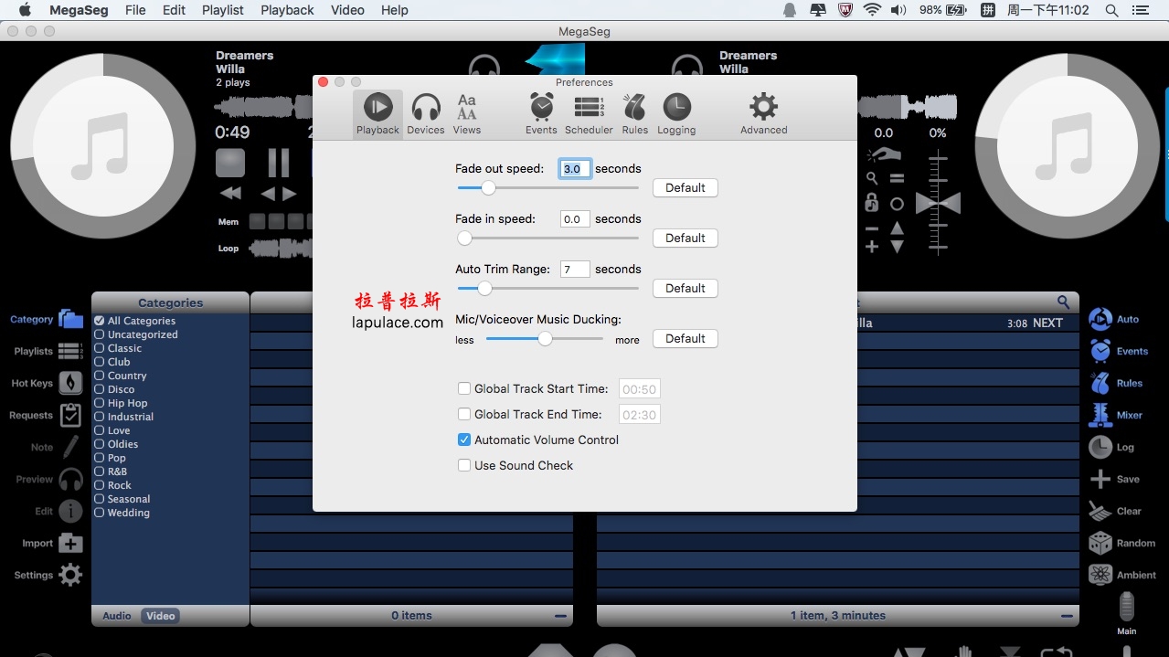Click the Category sidebar icon
The image size is (1169, 657).
pyautogui.click(x=70, y=319)
